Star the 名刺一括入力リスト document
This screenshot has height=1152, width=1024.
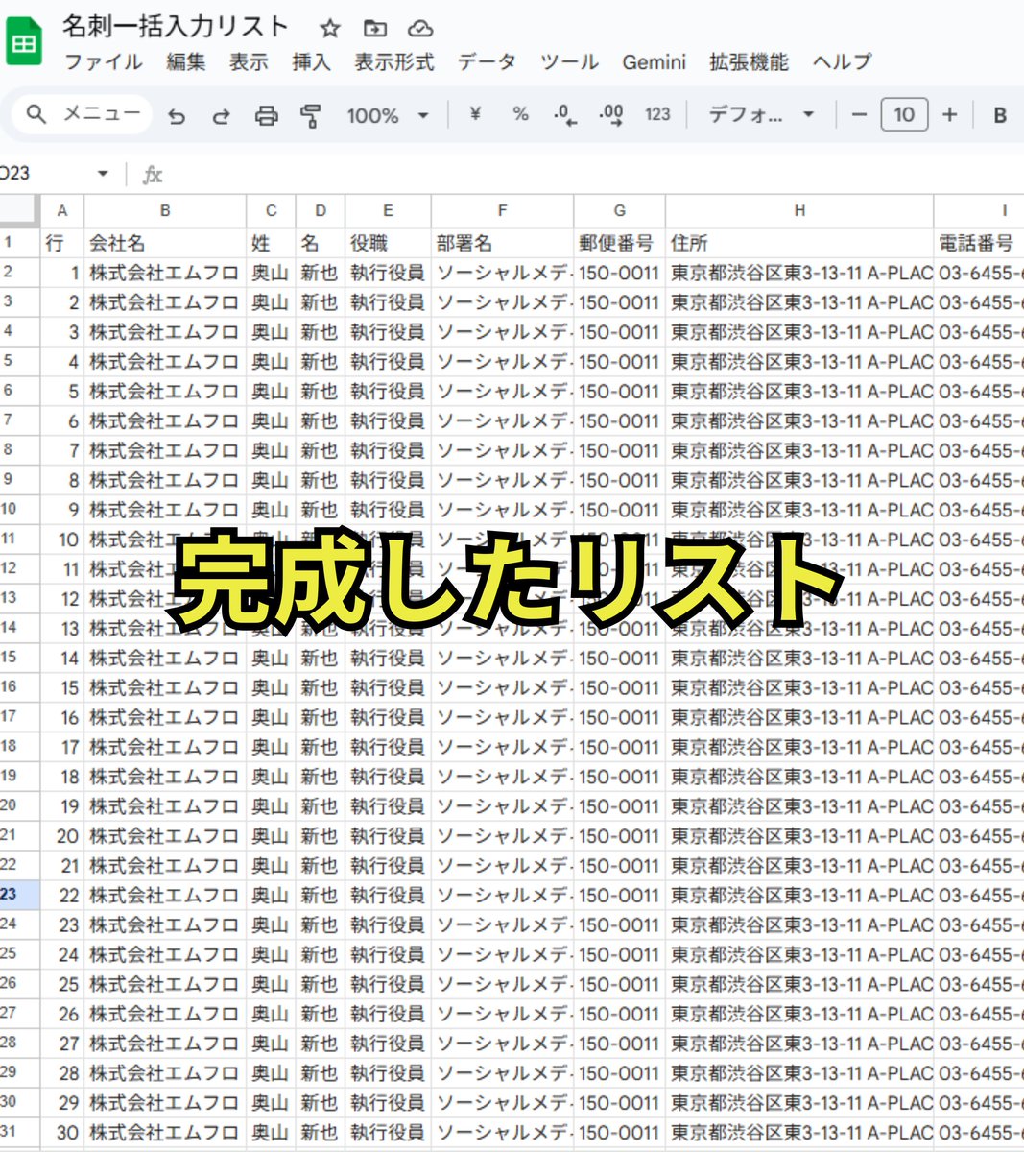point(330,28)
